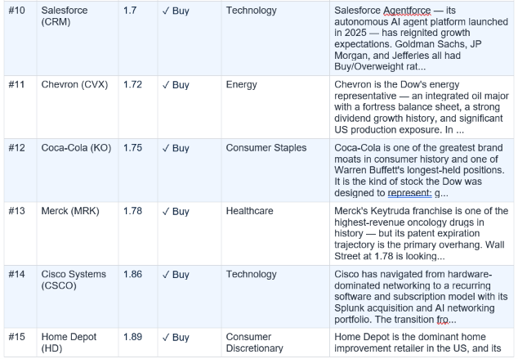Click the Merck Keytruda description paragraph
This screenshot has width=518, height=359.
422,233
